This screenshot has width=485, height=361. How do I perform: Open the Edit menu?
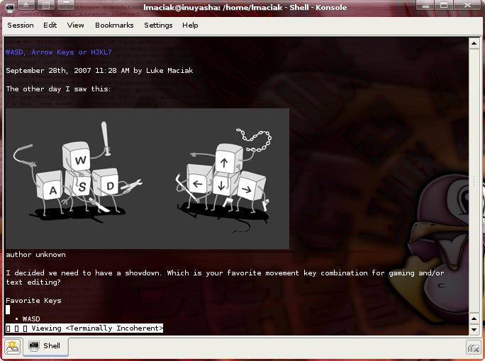pyautogui.click(x=50, y=25)
